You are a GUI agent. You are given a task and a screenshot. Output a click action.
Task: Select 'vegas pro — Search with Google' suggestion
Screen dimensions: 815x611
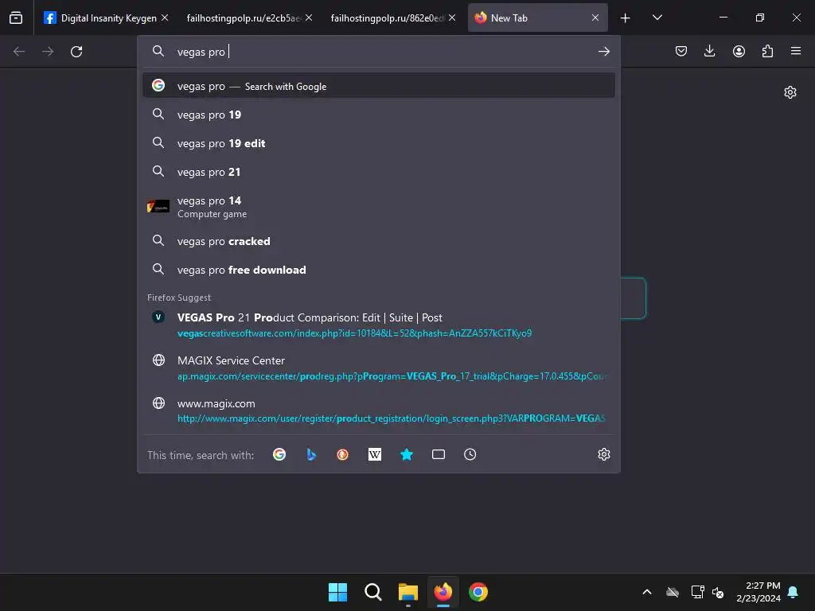[378, 86]
